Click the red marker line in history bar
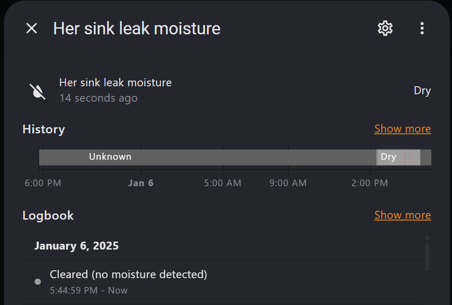This screenshot has height=305, width=452. (405, 157)
